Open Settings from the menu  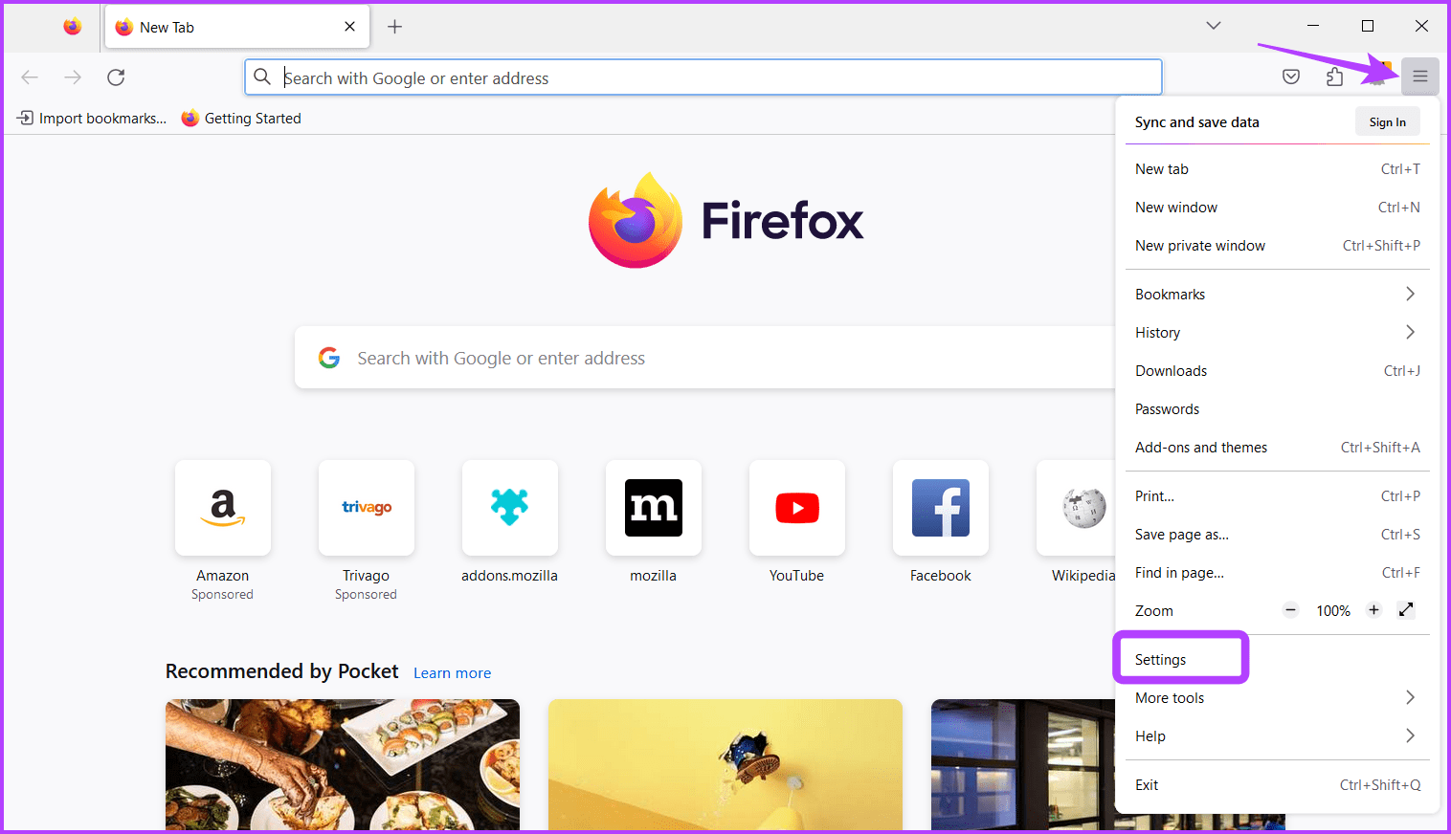click(1278, 660)
